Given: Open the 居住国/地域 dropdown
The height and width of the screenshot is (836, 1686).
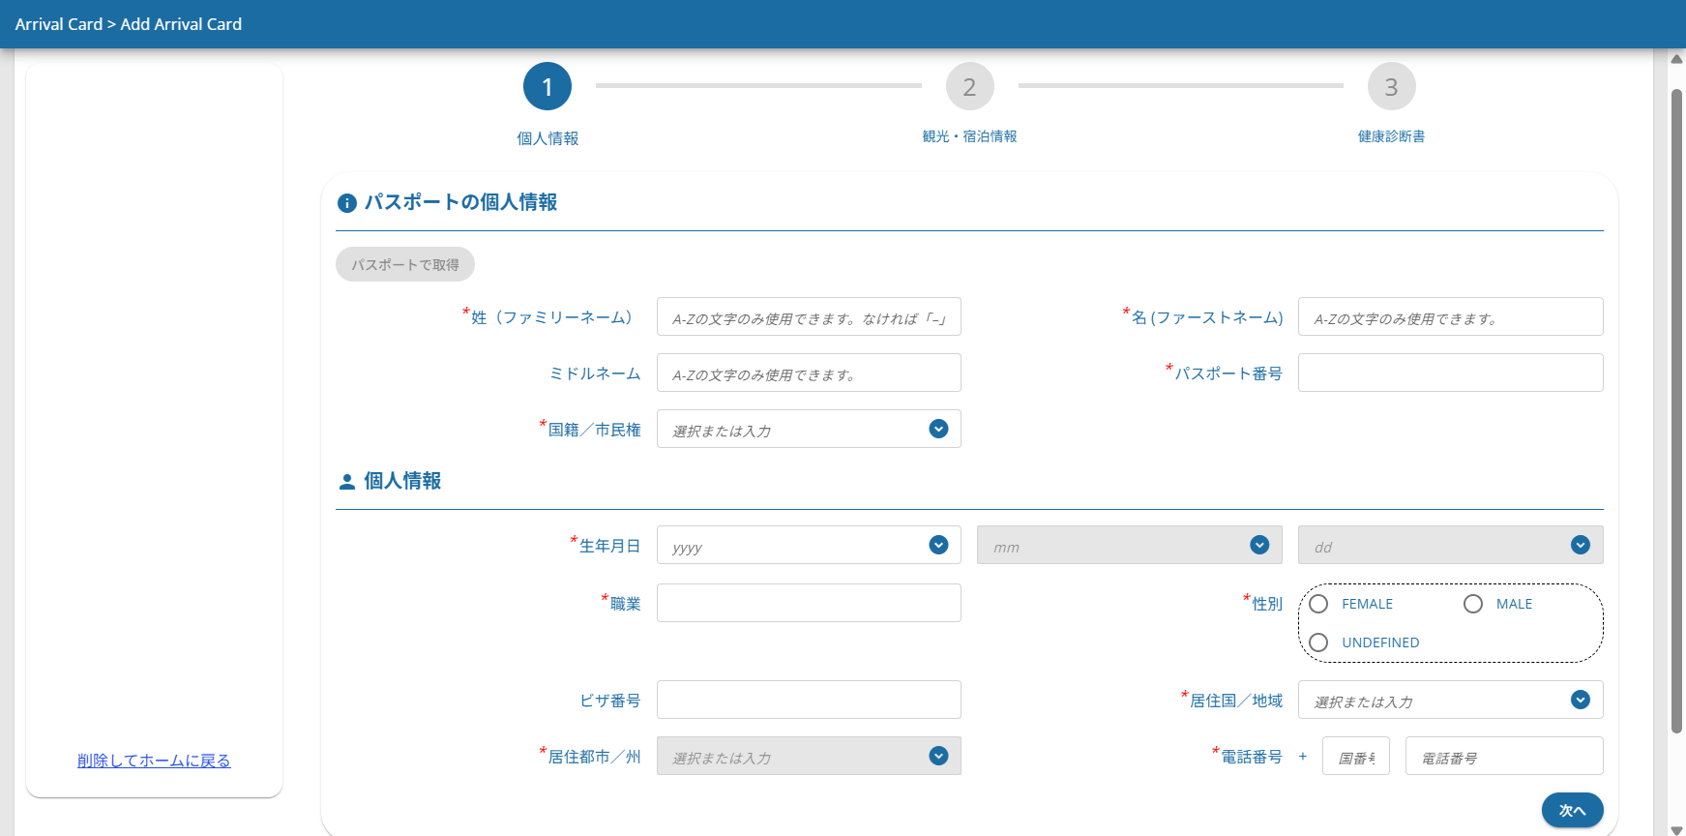Looking at the screenshot, I should pyautogui.click(x=1580, y=700).
